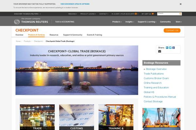Click the Global Trade harbor banner image

point(77,70)
